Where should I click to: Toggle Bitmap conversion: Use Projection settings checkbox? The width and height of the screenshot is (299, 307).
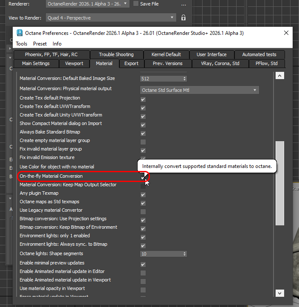(143, 220)
